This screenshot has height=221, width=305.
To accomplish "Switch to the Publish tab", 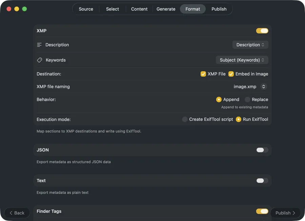I will pyautogui.click(x=219, y=9).
